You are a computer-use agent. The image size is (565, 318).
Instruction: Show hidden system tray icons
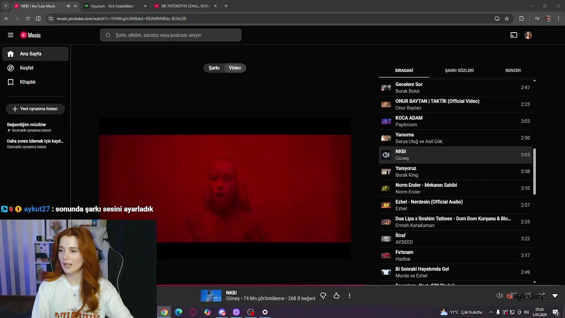[x=491, y=312]
